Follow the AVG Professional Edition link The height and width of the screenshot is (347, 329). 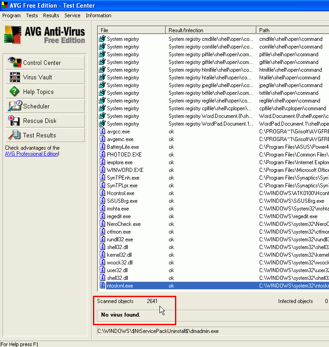point(32,154)
